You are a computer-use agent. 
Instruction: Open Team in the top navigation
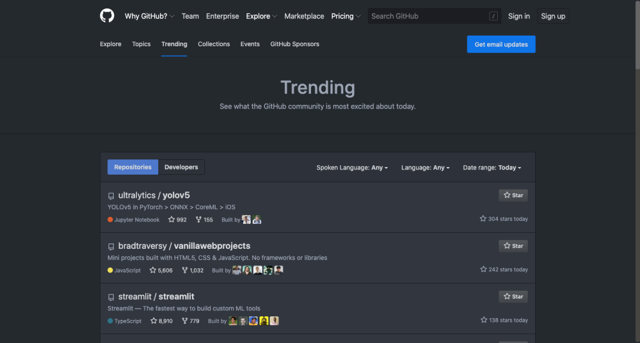(x=190, y=16)
